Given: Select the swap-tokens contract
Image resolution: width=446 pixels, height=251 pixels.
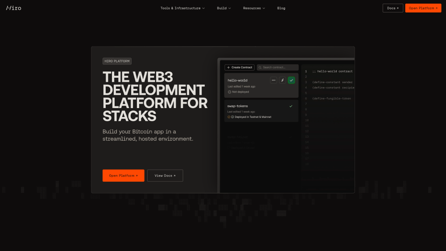Looking at the screenshot, I should tap(261, 111).
